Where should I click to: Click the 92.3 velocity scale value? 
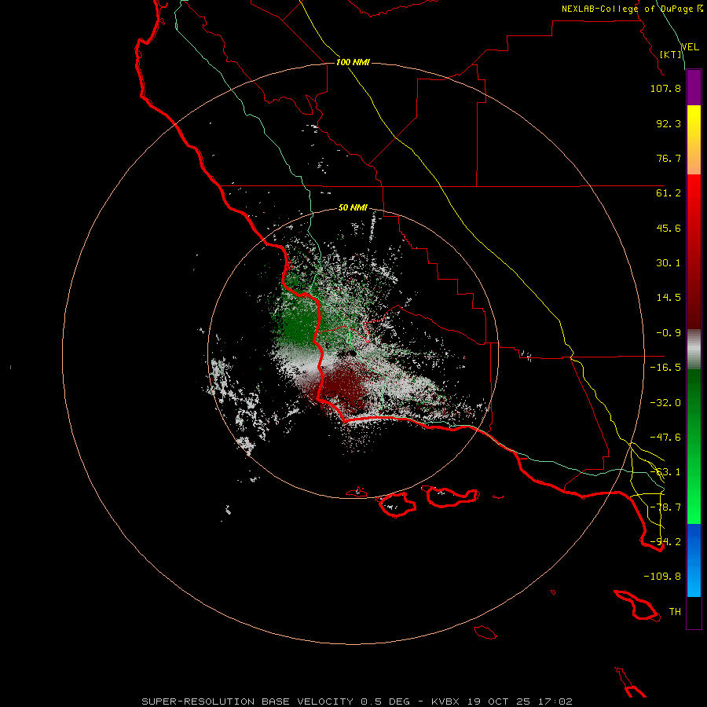click(x=669, y=123)
